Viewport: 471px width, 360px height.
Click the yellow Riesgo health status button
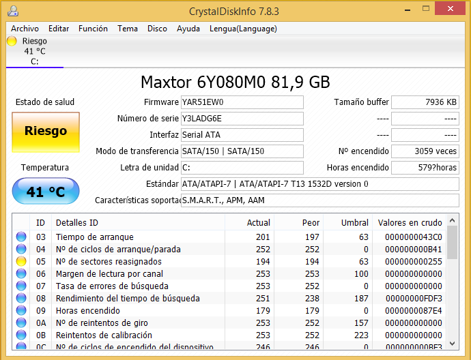[46, 132]
